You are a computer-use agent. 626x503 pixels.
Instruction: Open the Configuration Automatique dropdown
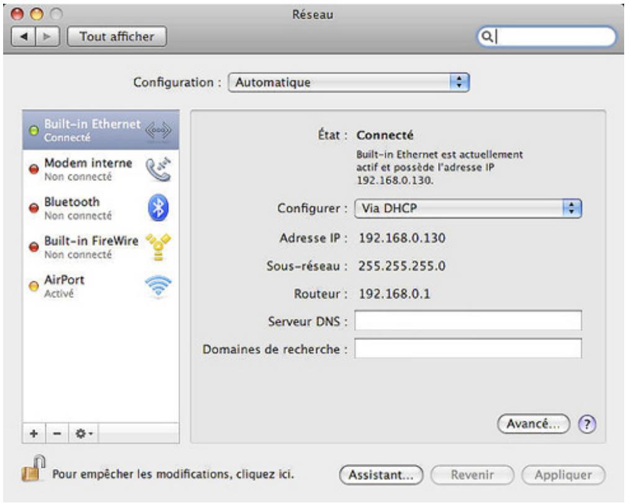(x=349, y=82)
